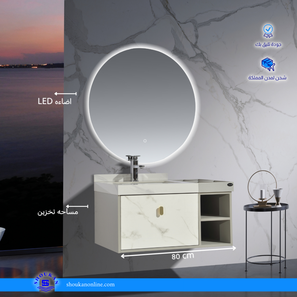Click the "اضاءه LED" label
297x297 pixels.
55,102
